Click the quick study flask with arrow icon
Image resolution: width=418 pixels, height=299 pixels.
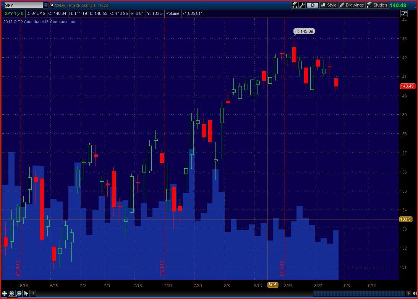point(295,5)
